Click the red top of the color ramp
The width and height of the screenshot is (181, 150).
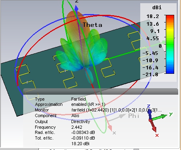(170, 17)
